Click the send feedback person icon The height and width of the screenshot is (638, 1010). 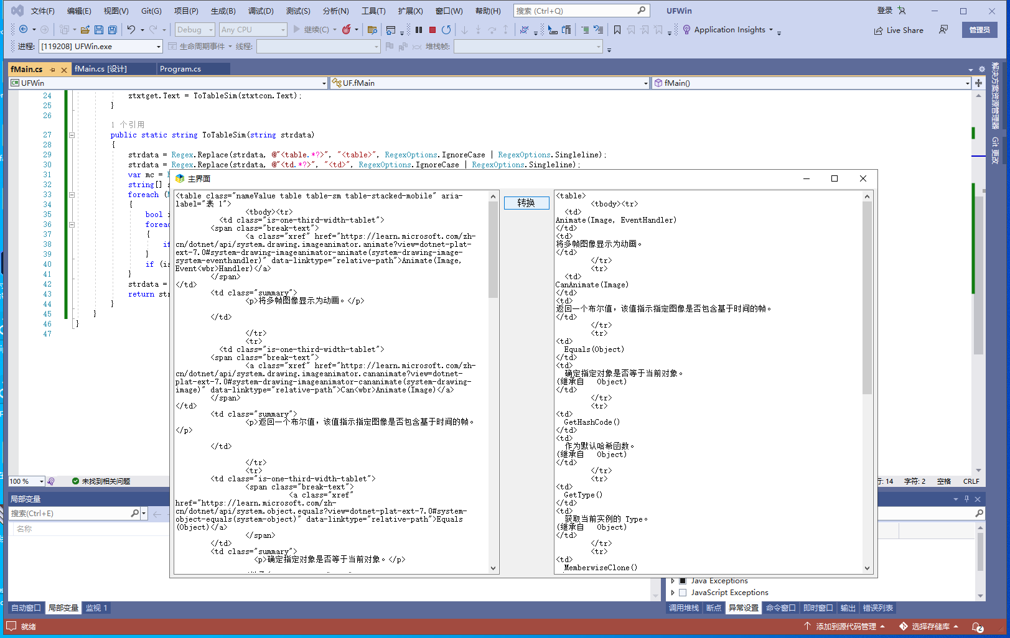pyautogui.click(x=943, y=29)
